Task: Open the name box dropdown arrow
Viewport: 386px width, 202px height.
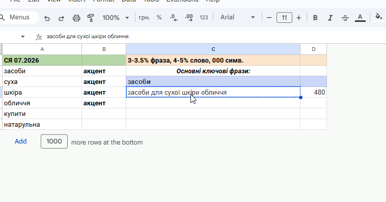Action: (22, 37)
